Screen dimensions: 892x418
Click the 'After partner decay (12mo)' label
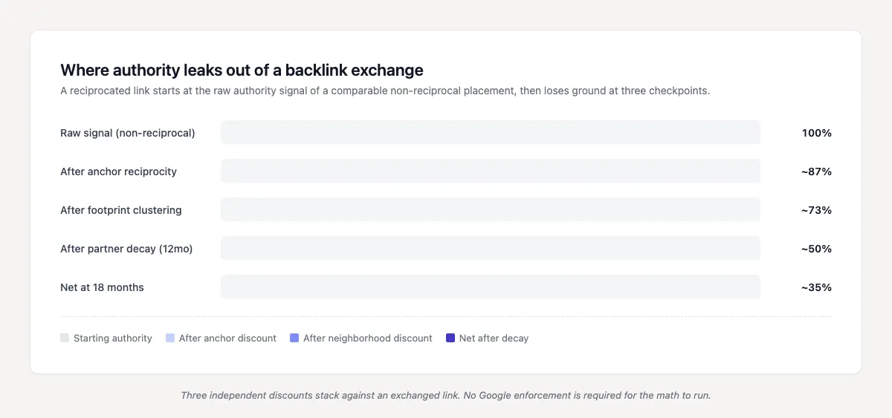pos(126,249)
